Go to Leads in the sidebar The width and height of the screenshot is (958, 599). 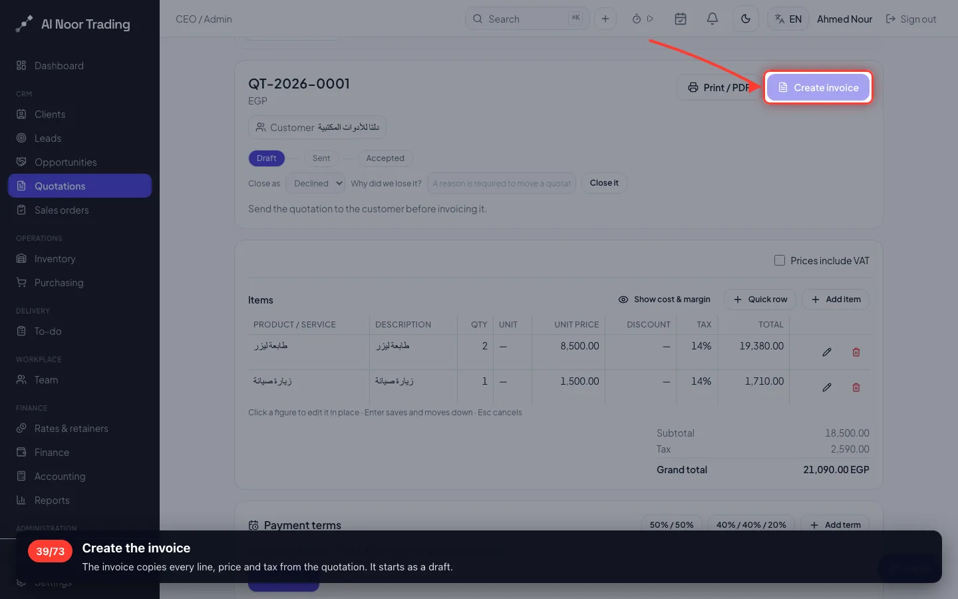[x=80, y=138]
